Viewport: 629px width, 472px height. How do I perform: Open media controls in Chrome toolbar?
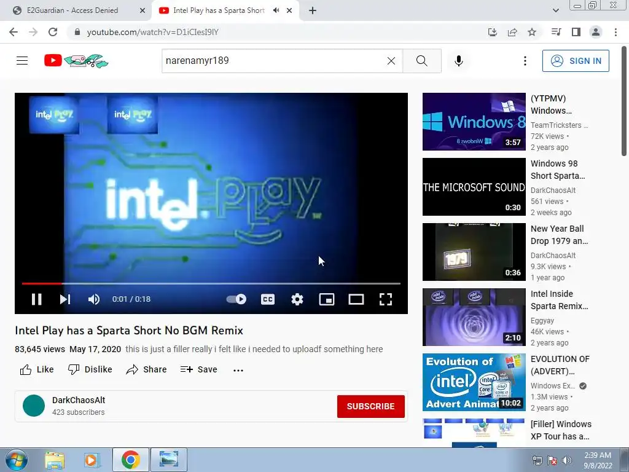point(556,32)
